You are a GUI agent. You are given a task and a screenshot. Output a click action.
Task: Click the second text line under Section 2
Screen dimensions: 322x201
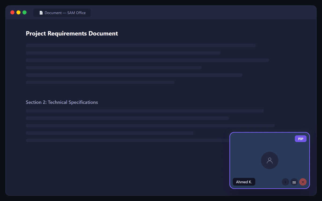pos(127,118)
